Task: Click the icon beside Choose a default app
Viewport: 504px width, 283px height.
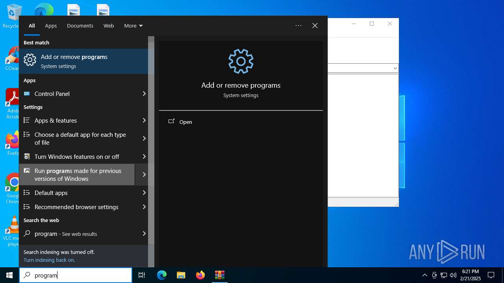Action: coord(27,134)
